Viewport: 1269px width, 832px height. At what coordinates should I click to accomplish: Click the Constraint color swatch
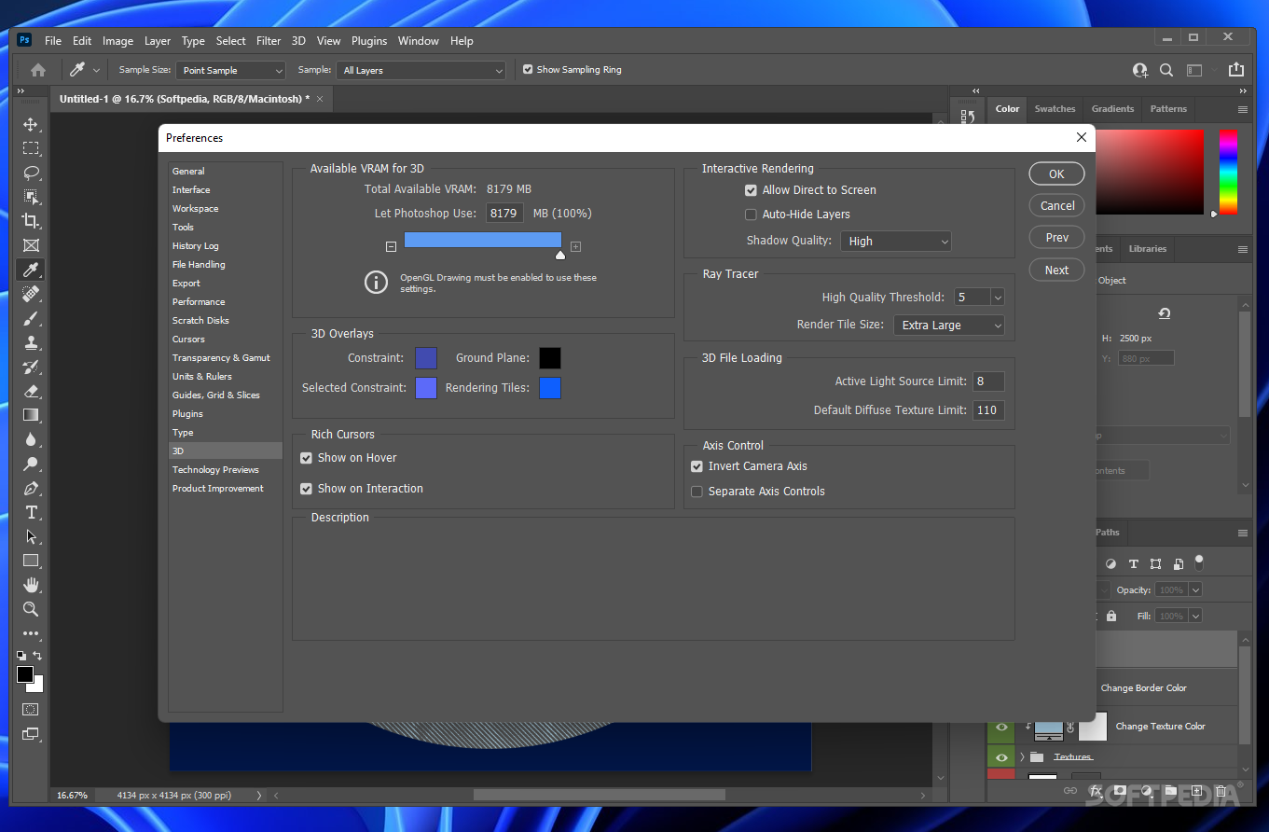tap(425, 358)
